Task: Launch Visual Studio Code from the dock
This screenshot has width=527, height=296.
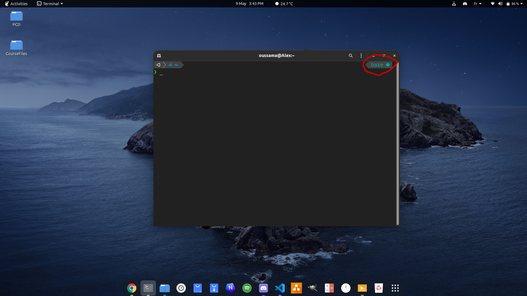Action: click(x=280, y=288)
